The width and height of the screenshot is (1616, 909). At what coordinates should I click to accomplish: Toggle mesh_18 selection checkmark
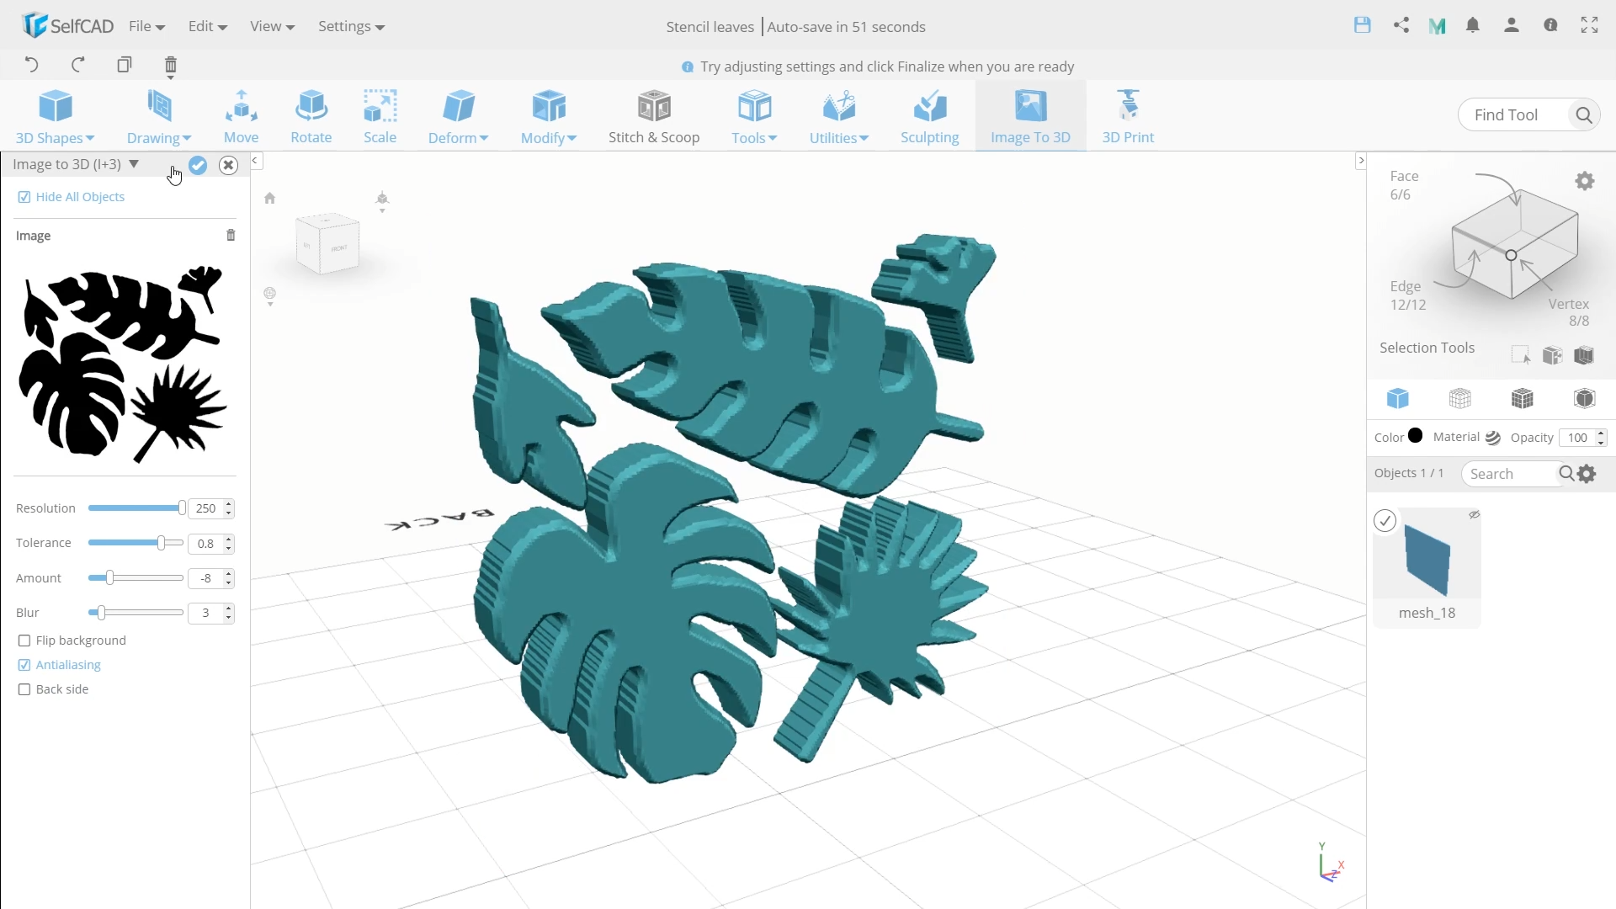pyautogui.click(x=1385, y=521)
